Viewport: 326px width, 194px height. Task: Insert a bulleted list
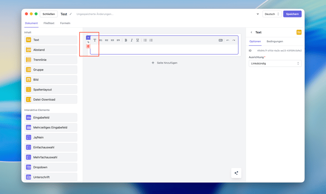click(x=145, y=40)
